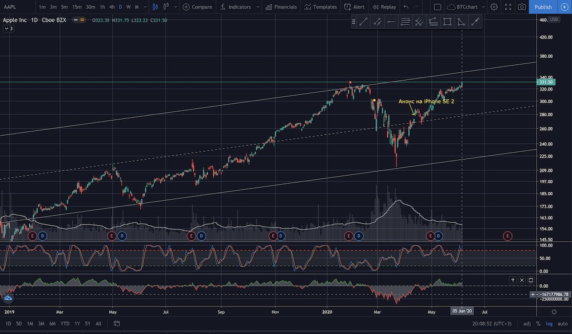
Task: Move the indicator pane up
Action: (x=513, y=280)
